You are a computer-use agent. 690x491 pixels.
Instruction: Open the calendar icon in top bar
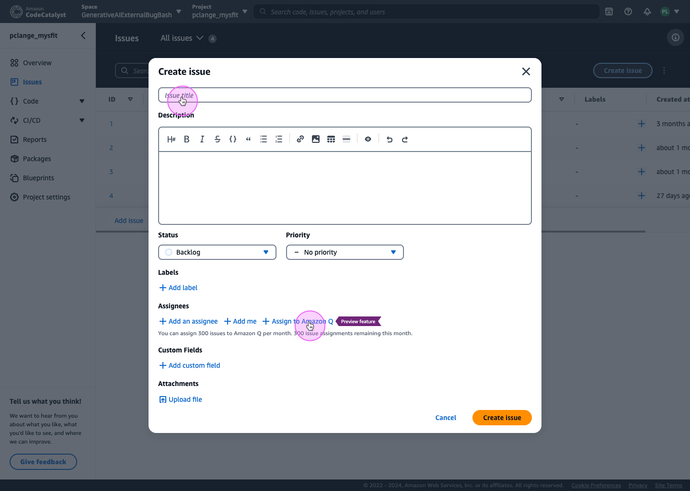click(x=609, y=12)
